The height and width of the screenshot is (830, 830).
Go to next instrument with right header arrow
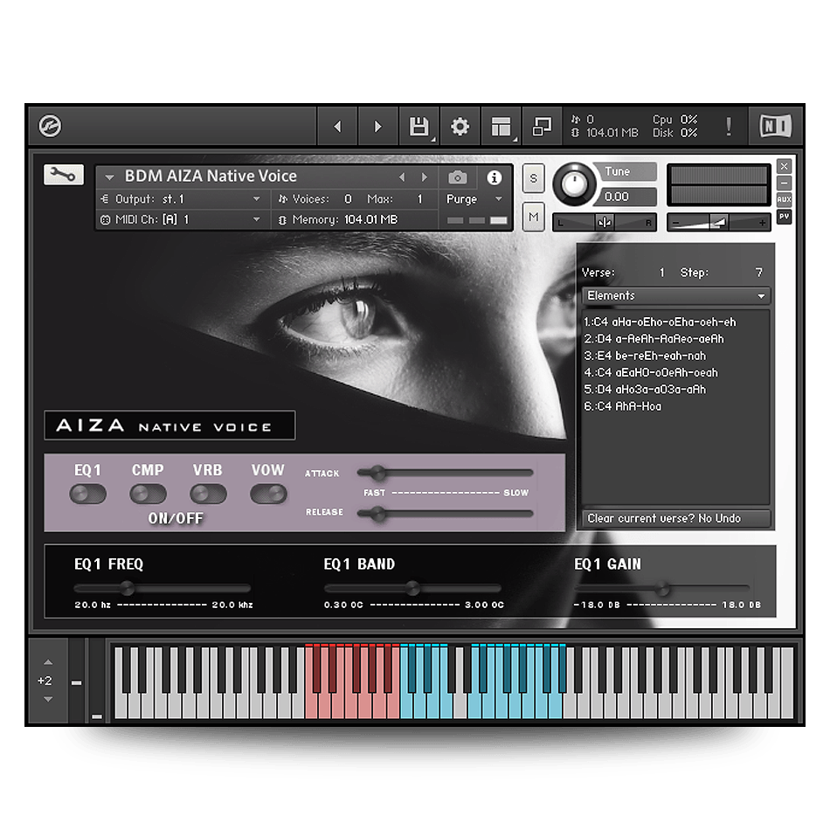(377, 127)
